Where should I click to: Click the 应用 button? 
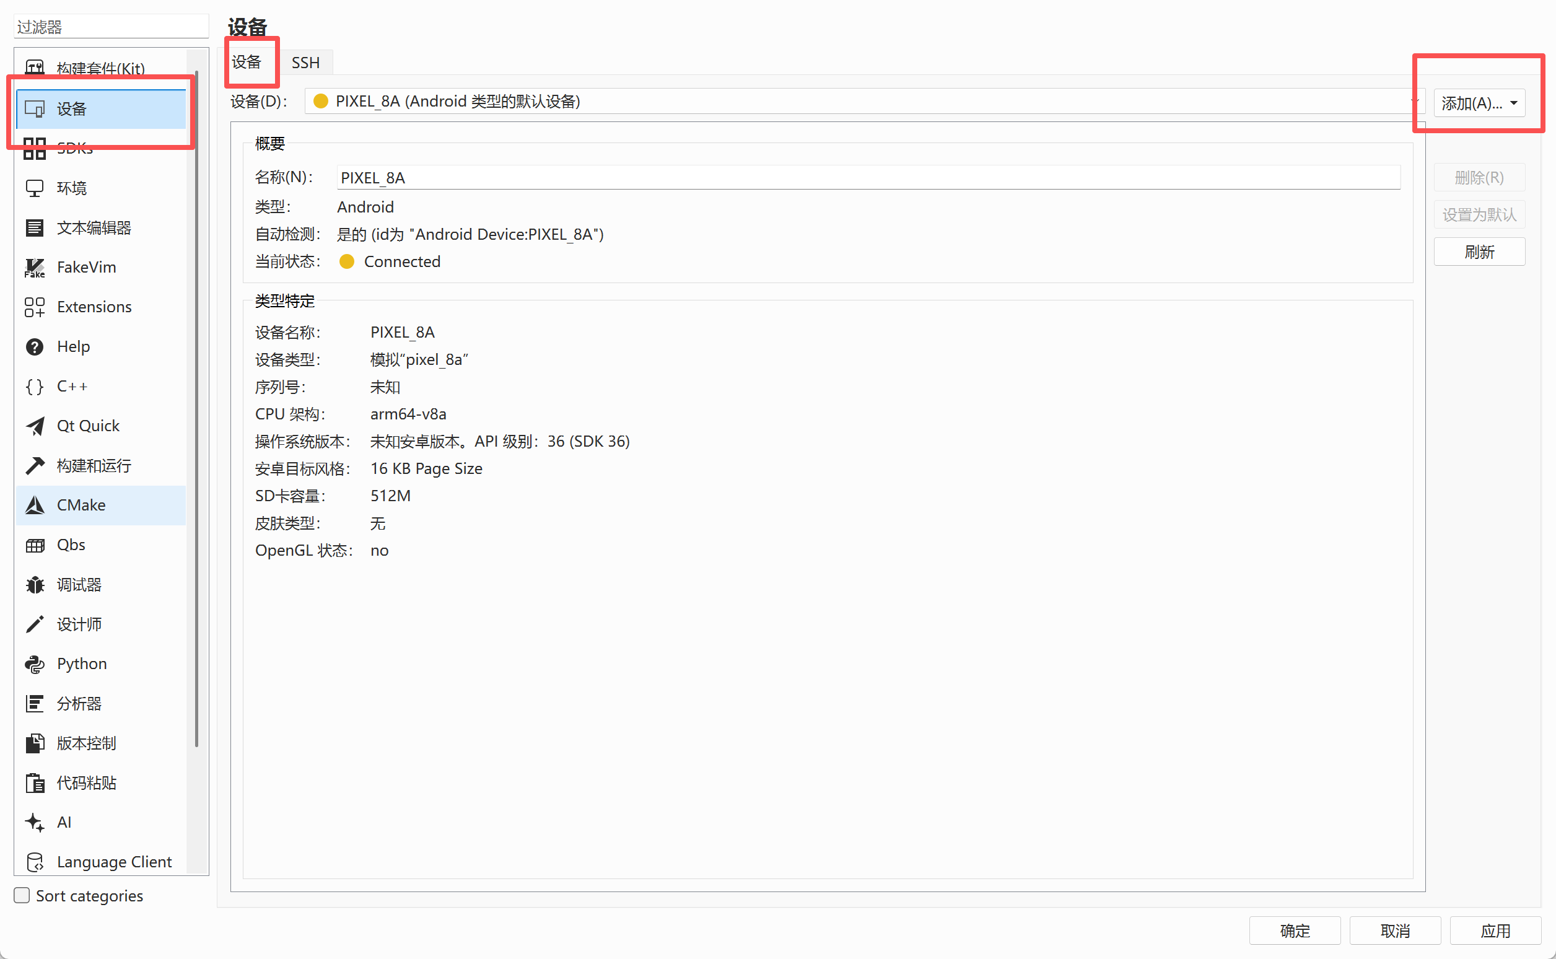pyautogui.click(x=1495, y=931)
